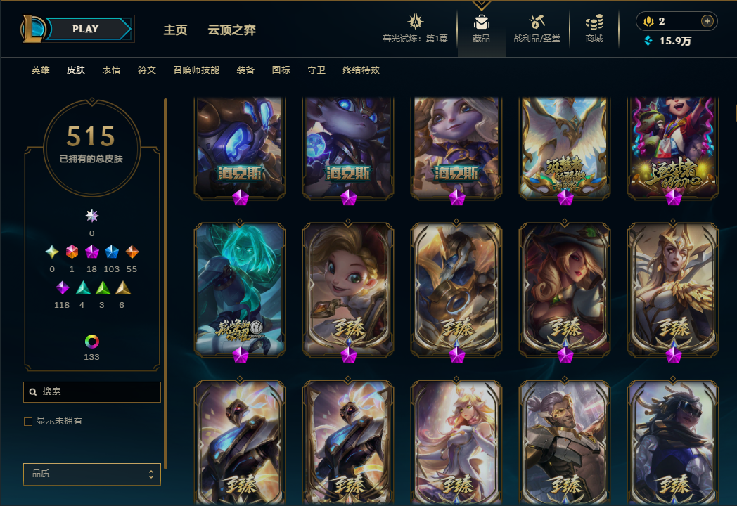Open the 战利品/圣堂 loot hammer icon
The image size is (737, 506).
(537, 22)
